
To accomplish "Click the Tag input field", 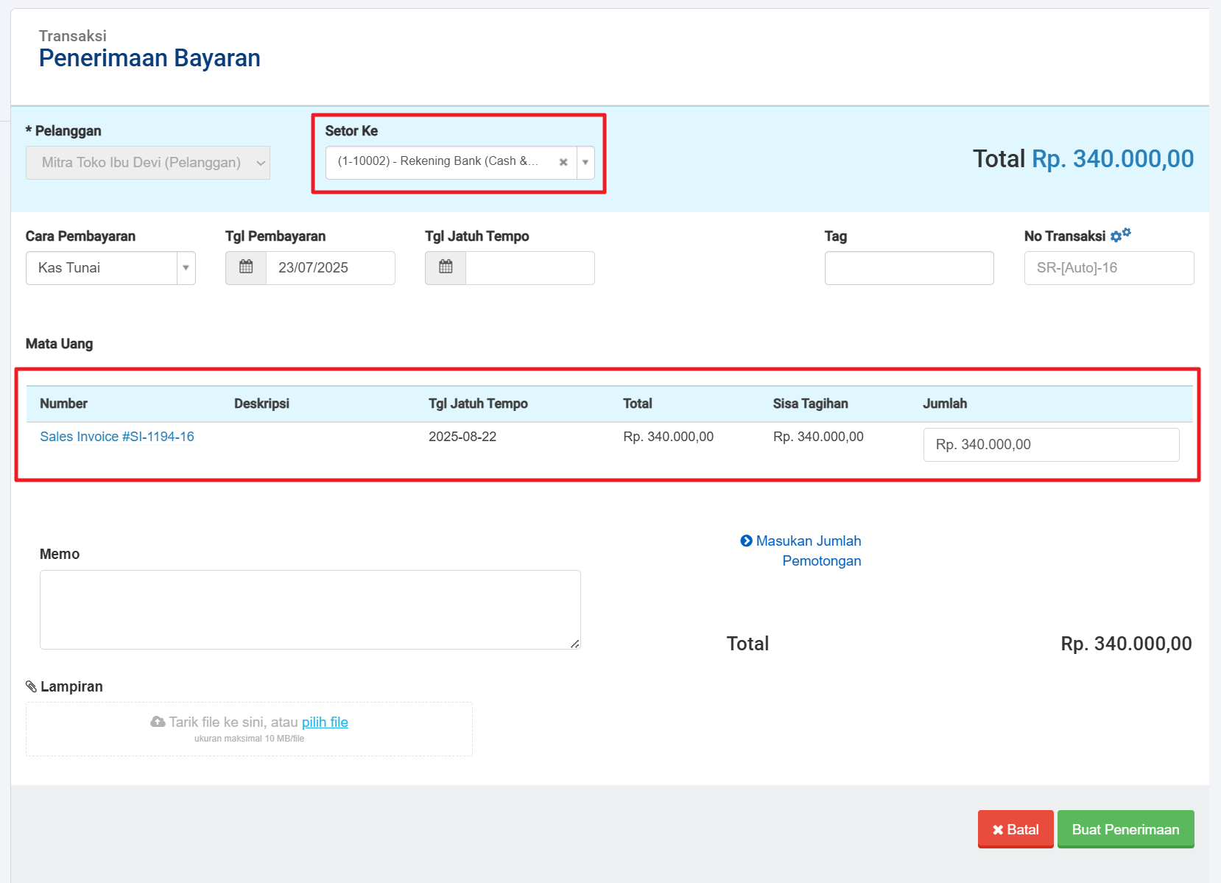I will [x=909, y=268].
